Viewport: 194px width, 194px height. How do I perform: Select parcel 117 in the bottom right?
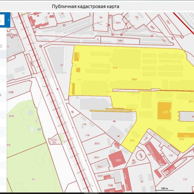pos(185,179)
